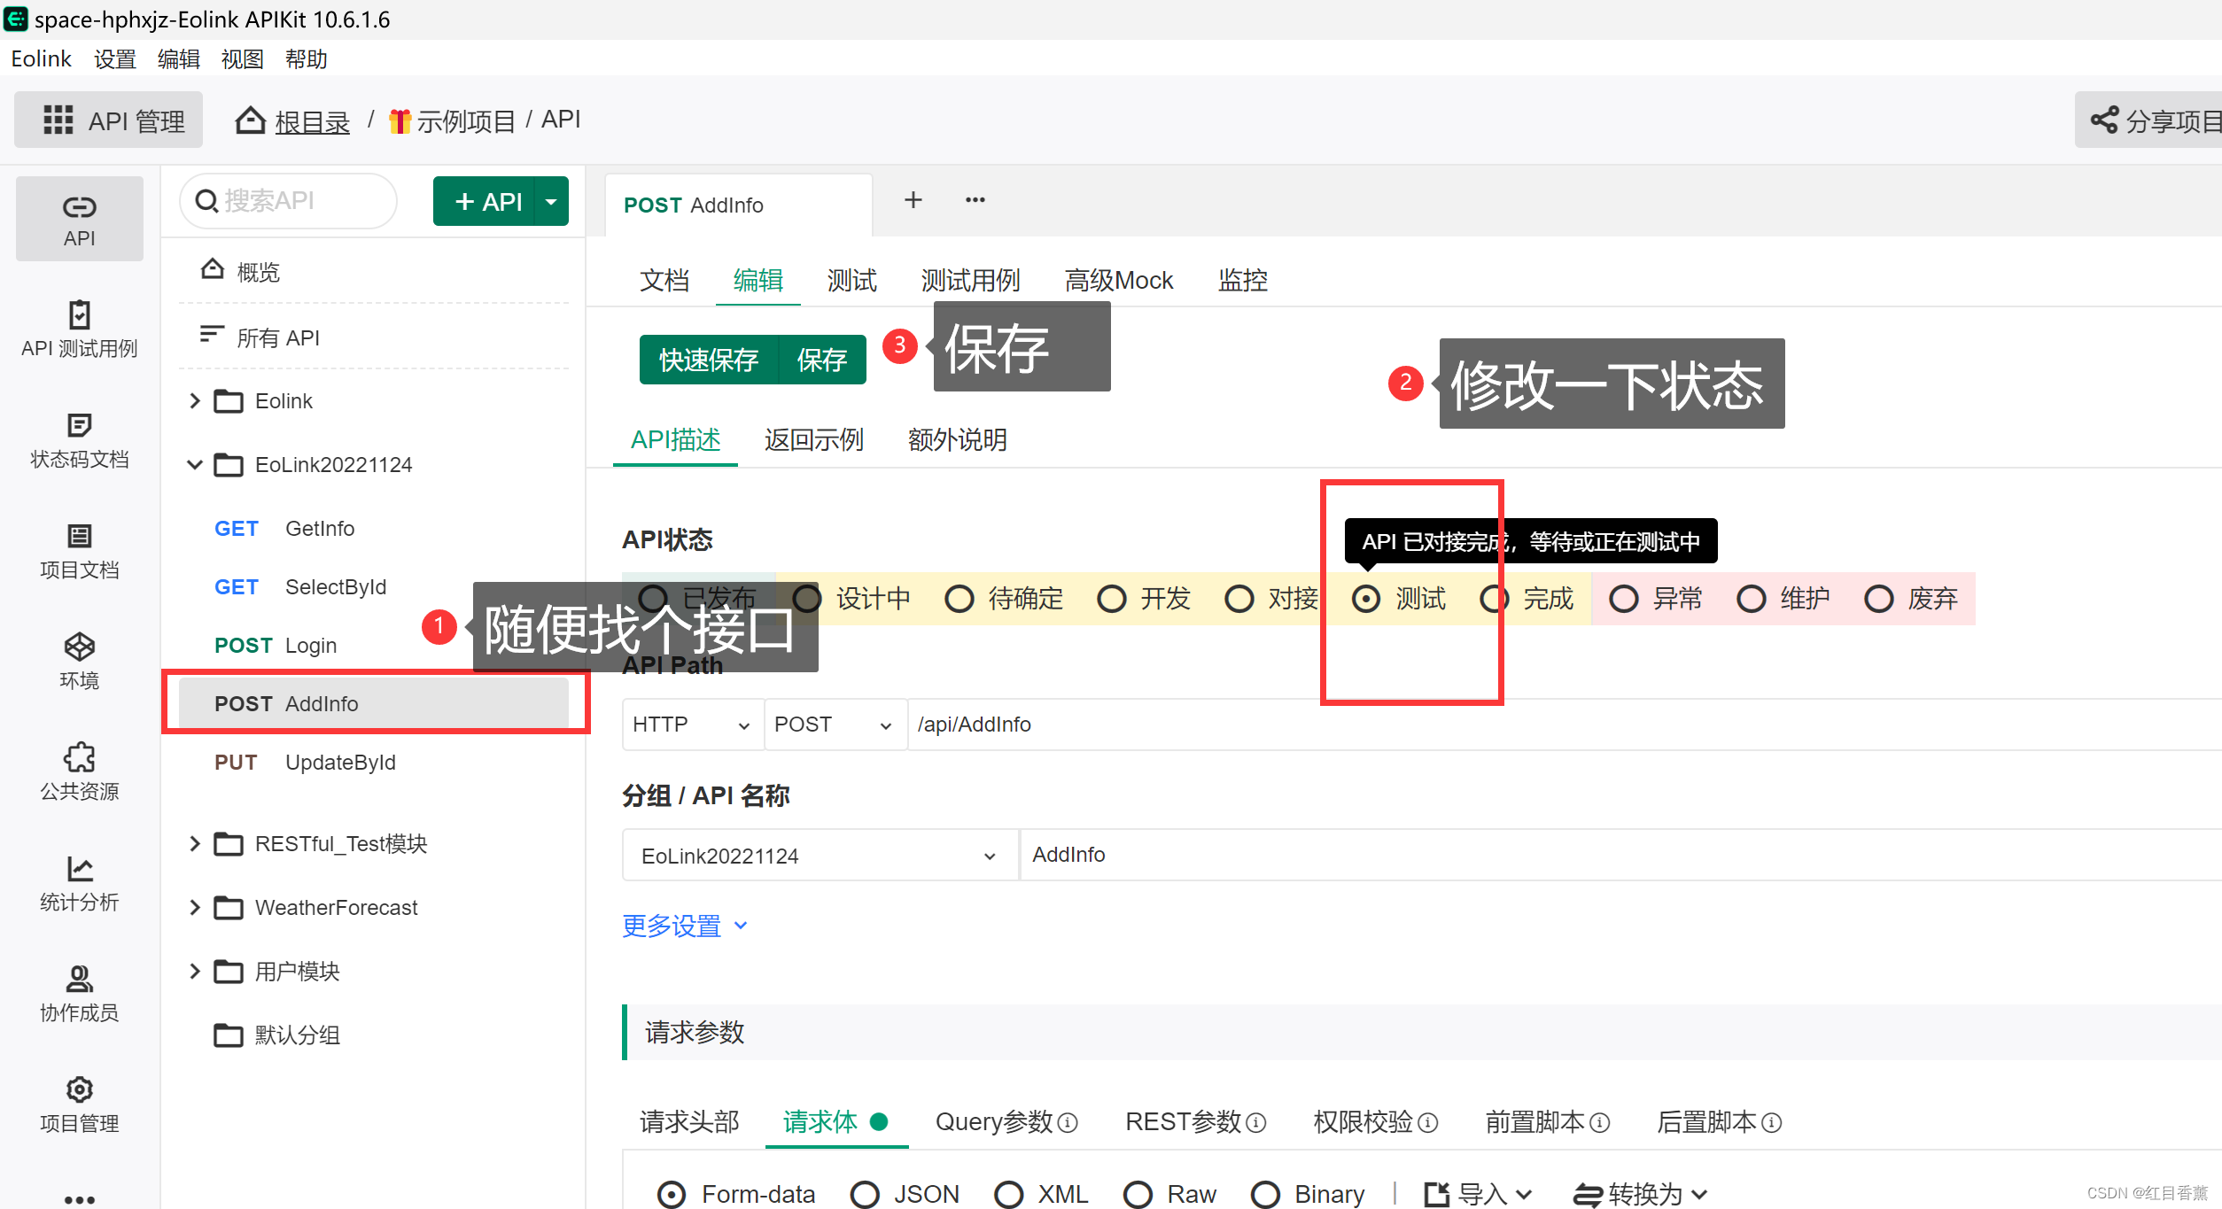Image resolution: width=2222 pixels, height=1209 pixels.
Task: Select the 维护 API status radio
Action: pos(1751,600)
